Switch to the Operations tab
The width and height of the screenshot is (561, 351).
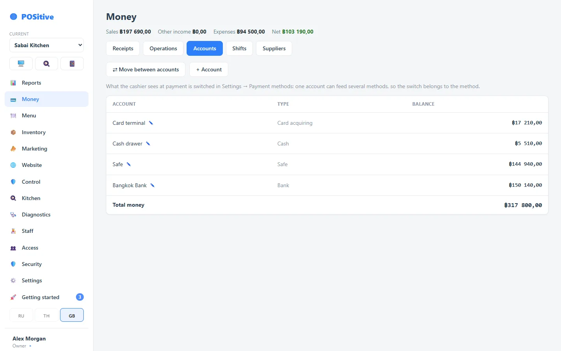coord(163,48)
